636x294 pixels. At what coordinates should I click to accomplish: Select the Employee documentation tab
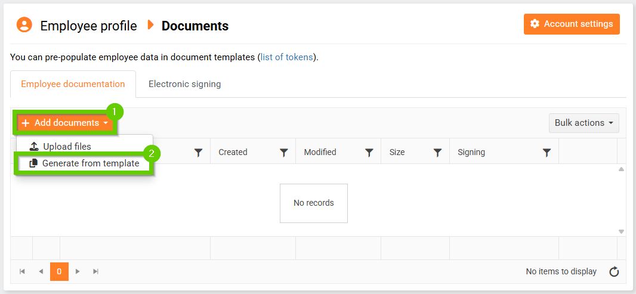point(73,84)
